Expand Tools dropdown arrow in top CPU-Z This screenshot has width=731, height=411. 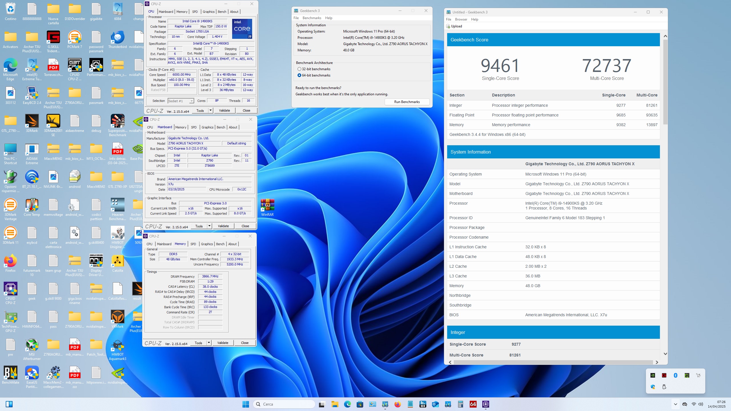(x=210, y=110)
